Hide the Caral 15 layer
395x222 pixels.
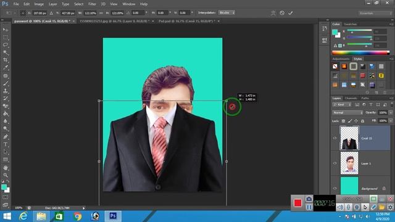coord(335,138)
